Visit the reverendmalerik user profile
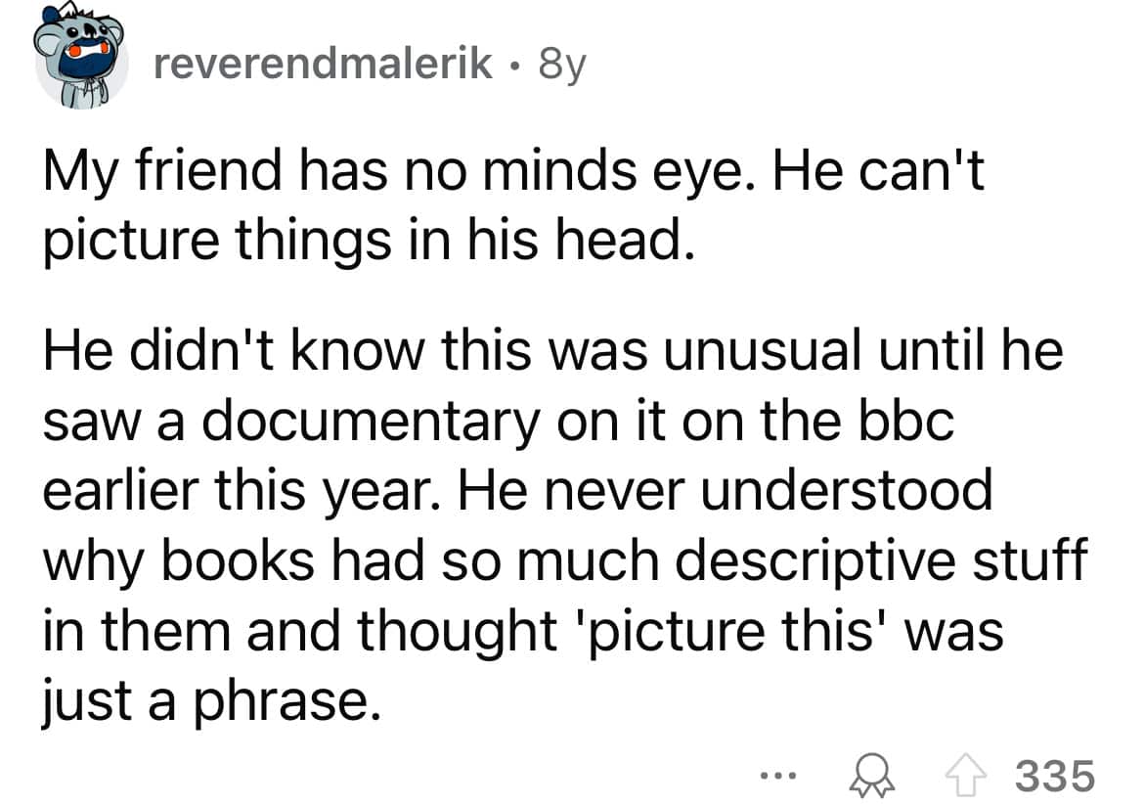 click(324, 64)
